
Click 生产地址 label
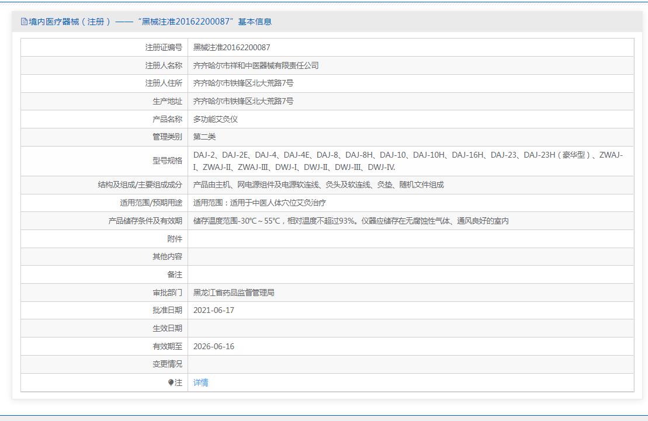click(x=167, y=101)
